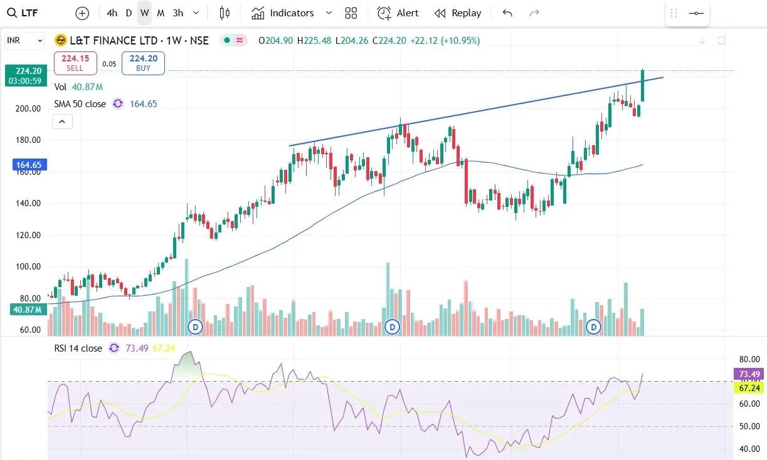This screenshot has width=767, height=460.
Task: Open candlestick chart type selector
Action: pos(225,13)
